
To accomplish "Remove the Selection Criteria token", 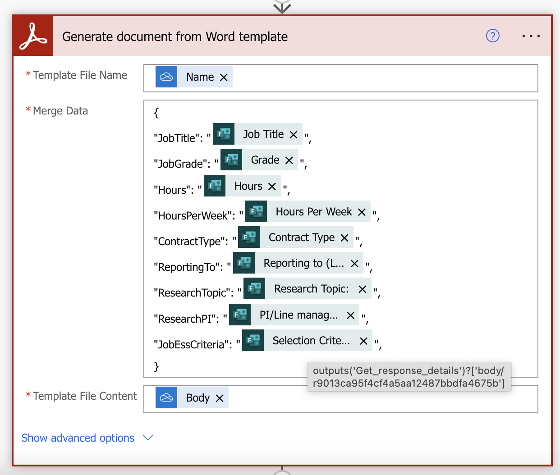I will 363,340.
